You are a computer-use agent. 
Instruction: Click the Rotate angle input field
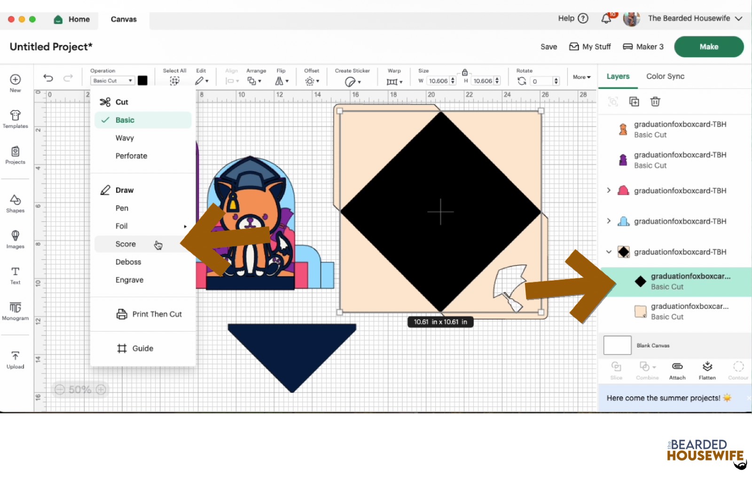pyautogui.click(x=540, y=81)
